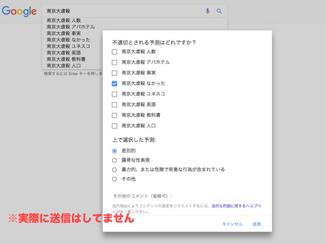Select the その他 radio option
The width and height of the screenshot is (326, 244).
coord(115,179)
